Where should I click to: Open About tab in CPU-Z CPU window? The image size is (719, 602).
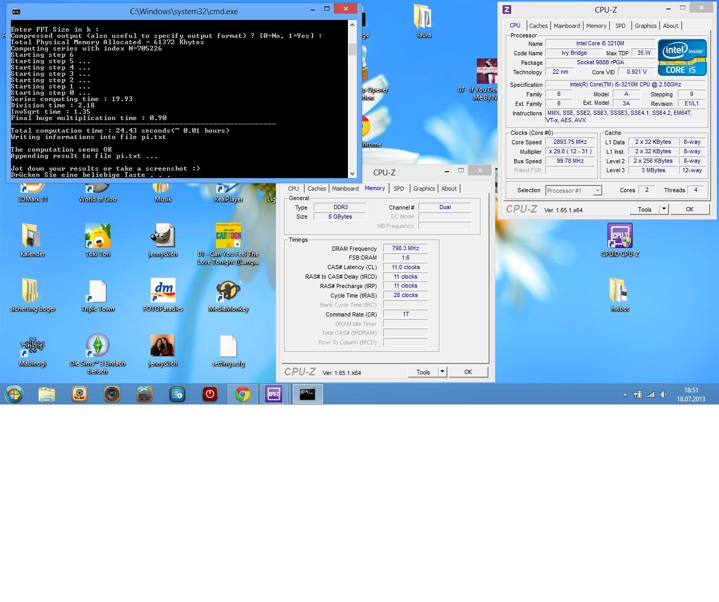[671, 26]
